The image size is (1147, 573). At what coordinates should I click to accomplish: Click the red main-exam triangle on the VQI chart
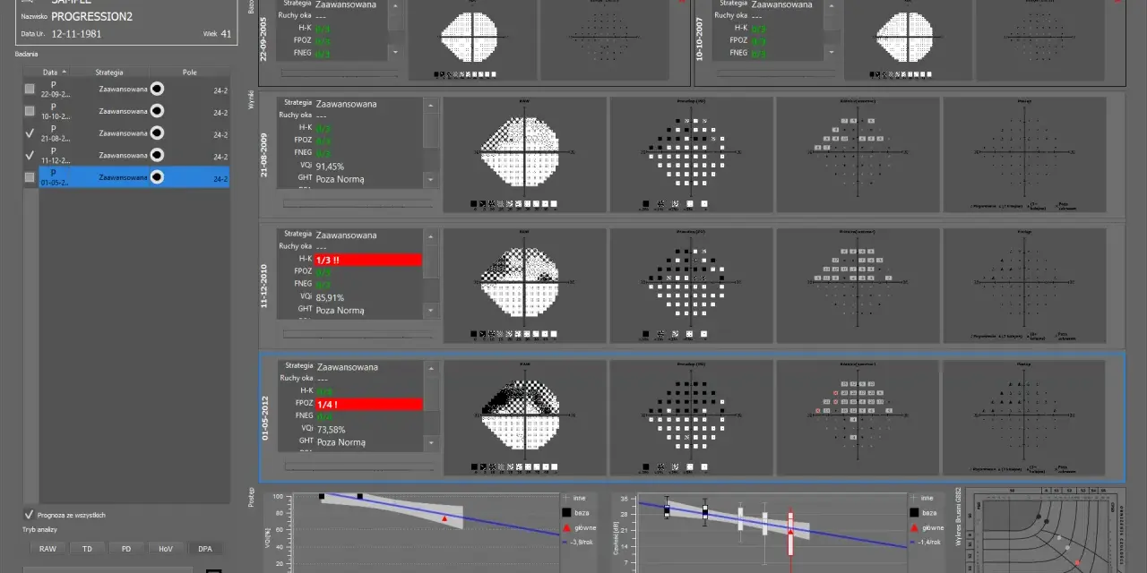click(x=444, y=518)
